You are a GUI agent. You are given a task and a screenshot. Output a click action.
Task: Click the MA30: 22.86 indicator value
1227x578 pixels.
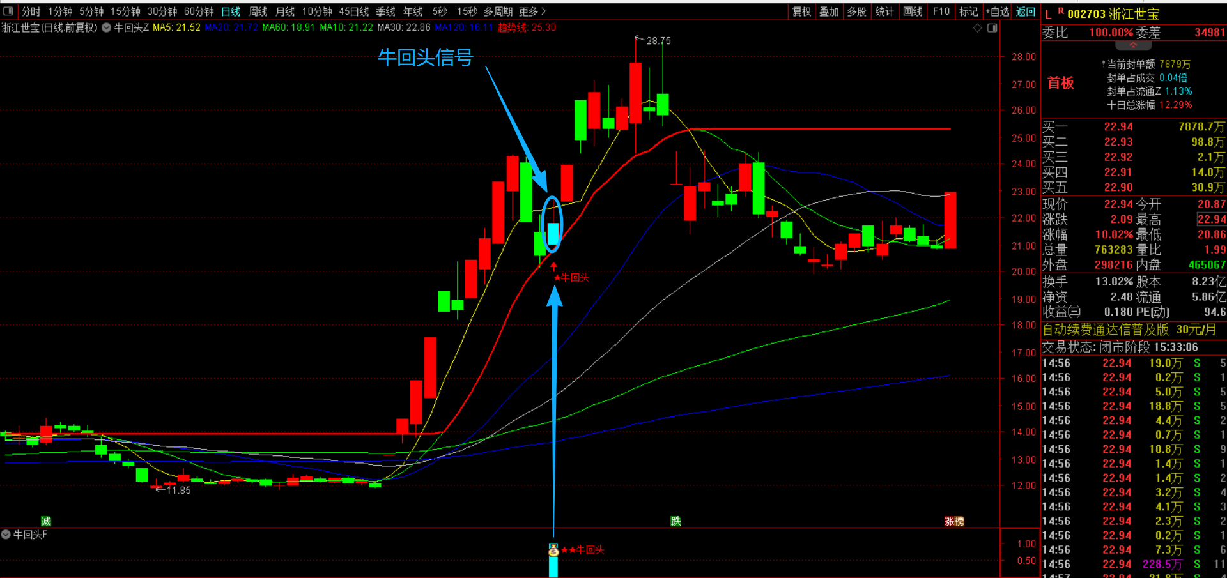pos(404,27)
